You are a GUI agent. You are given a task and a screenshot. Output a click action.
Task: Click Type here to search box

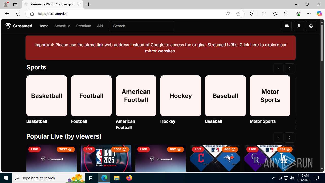coord(49,178)
